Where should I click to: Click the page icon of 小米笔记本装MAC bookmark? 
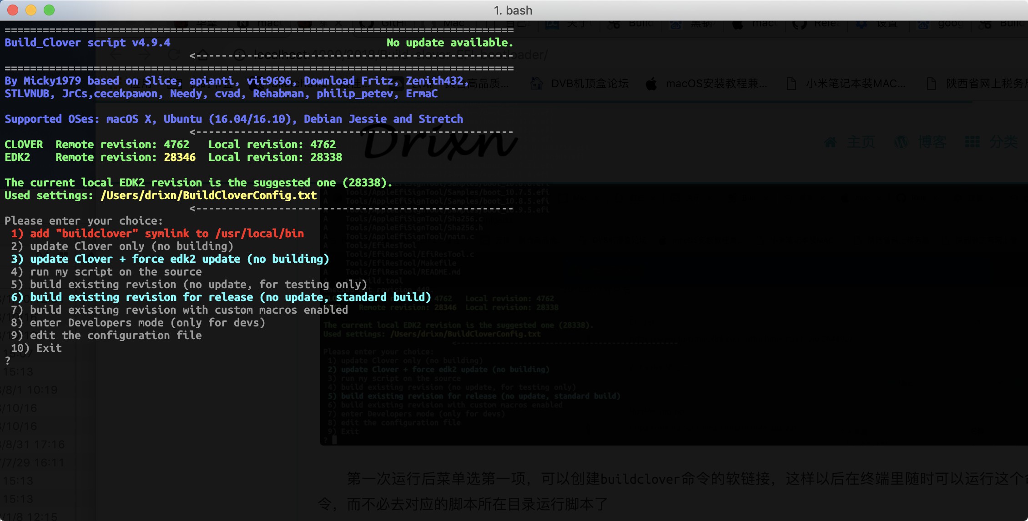point(791,84)
